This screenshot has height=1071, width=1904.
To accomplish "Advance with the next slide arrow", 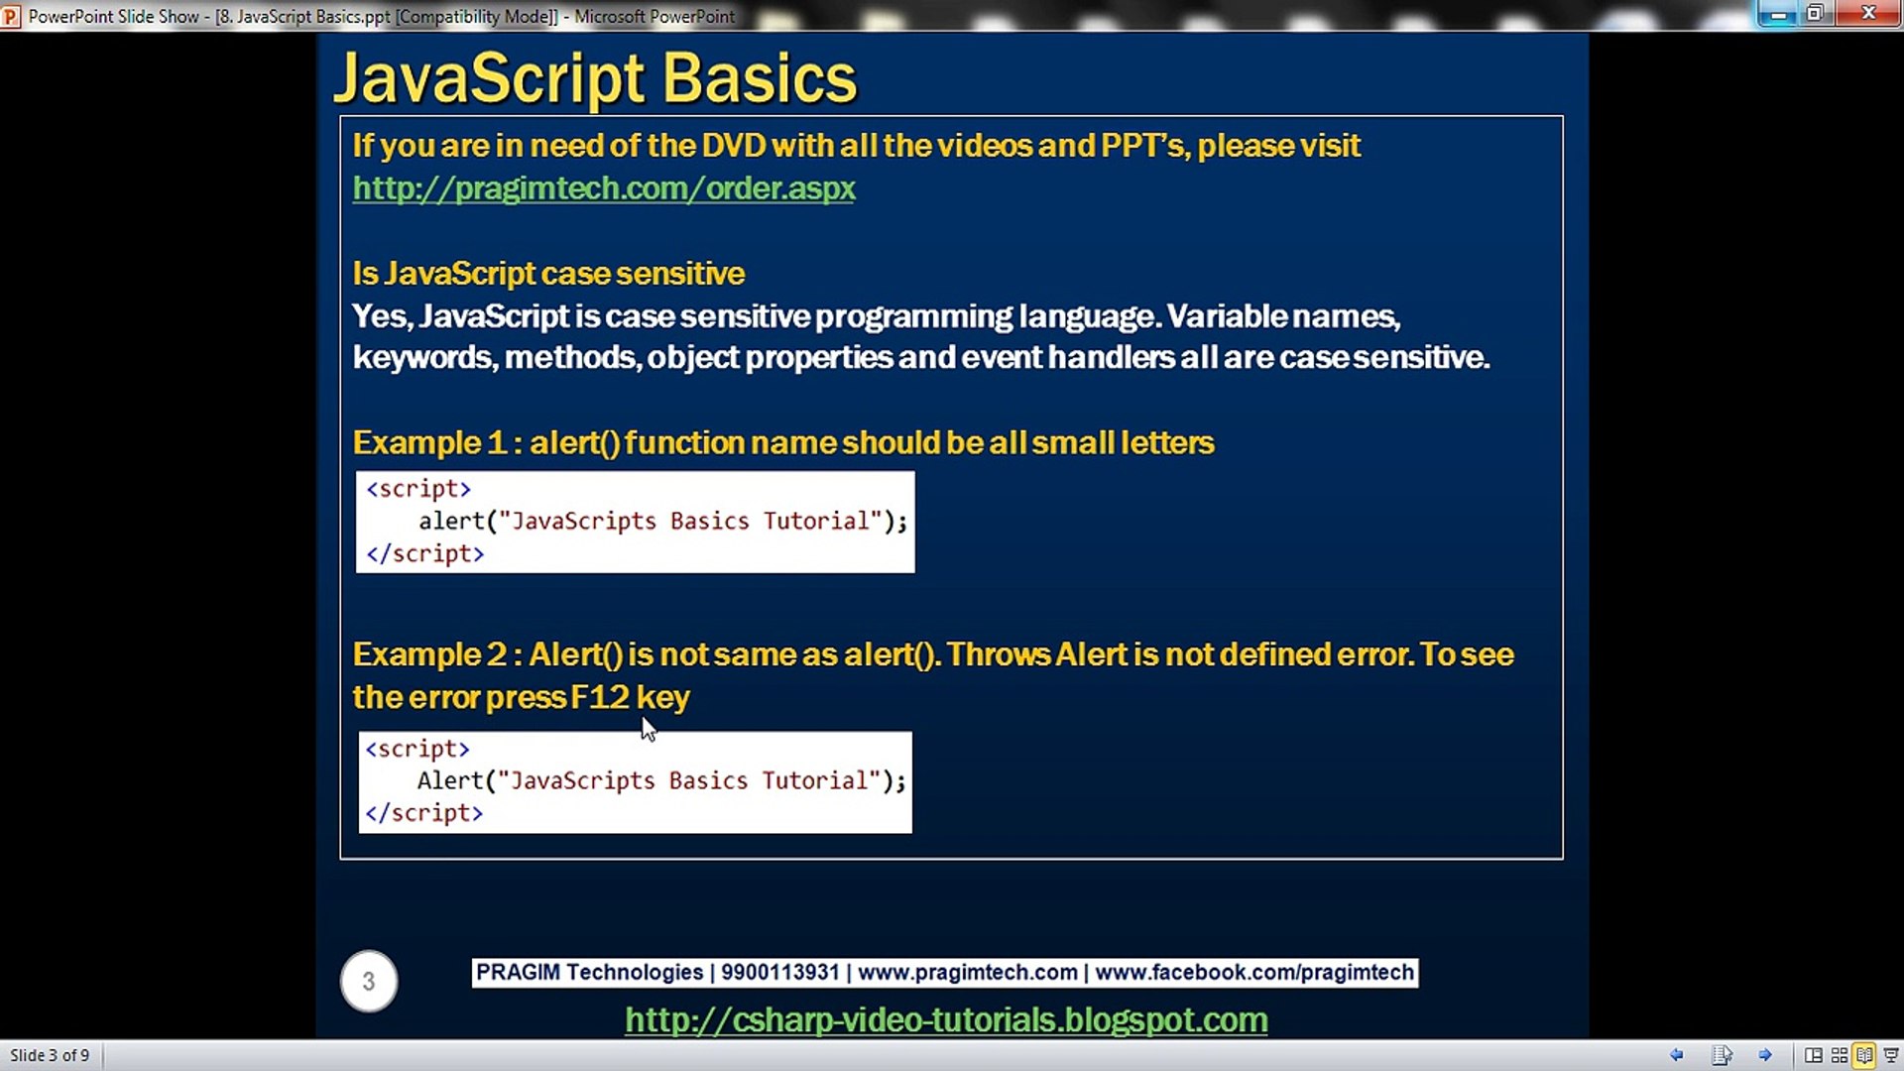I will [x=1765, y=1055].
